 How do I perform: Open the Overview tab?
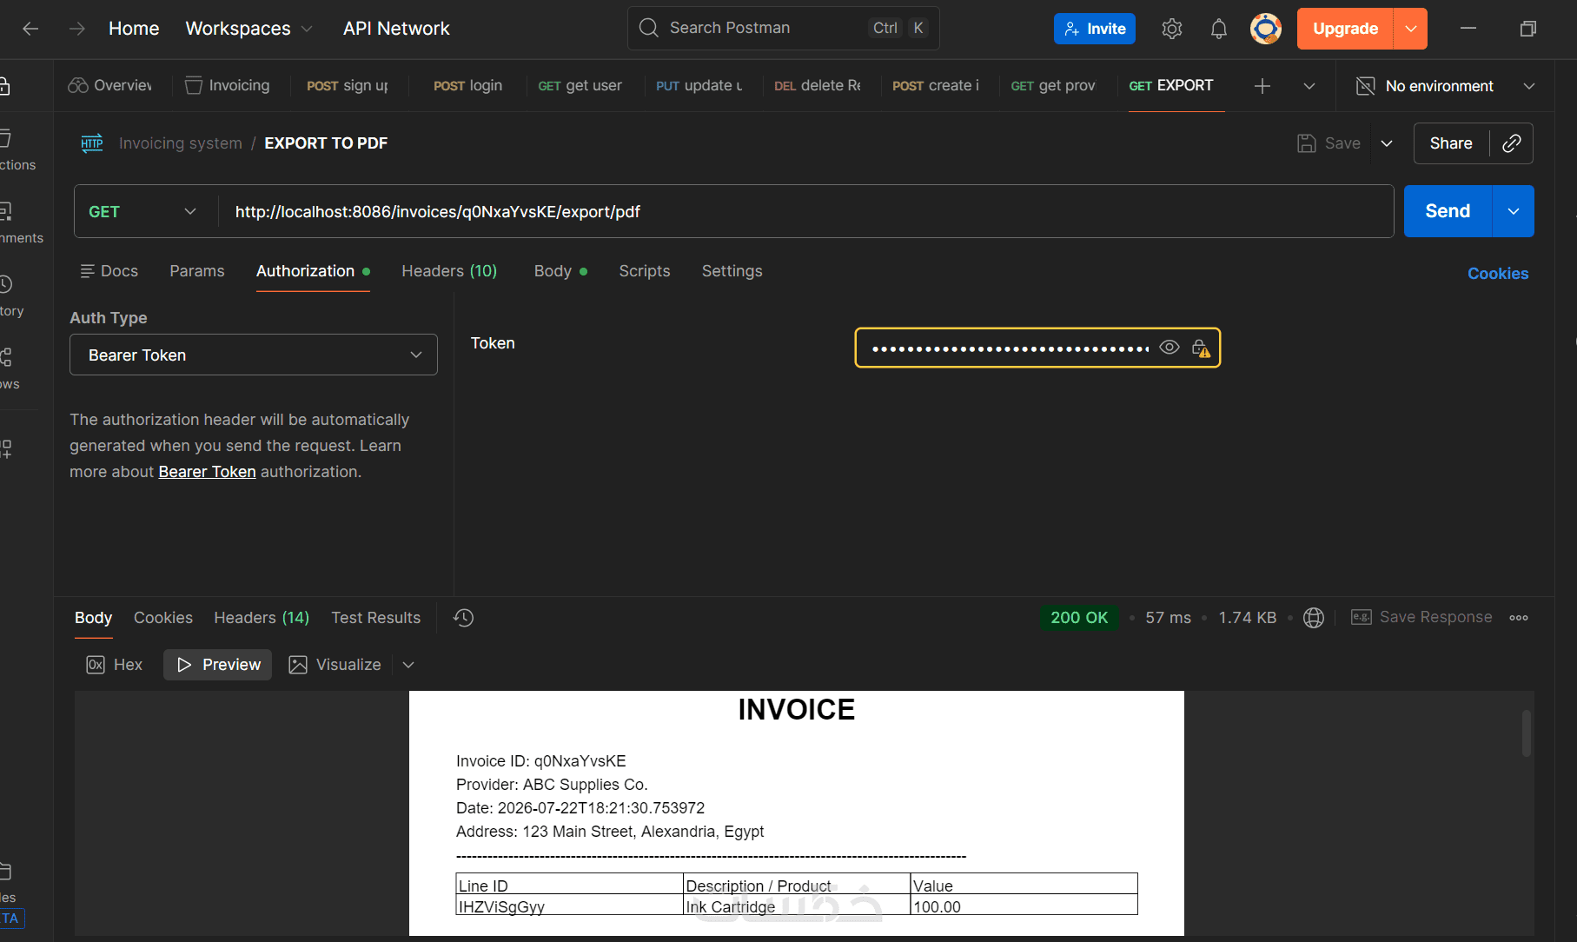point(110,86)
